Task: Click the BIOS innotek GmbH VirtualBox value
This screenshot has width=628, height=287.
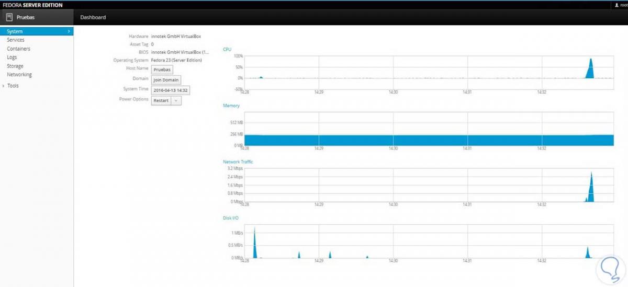Action: (181, 52)
